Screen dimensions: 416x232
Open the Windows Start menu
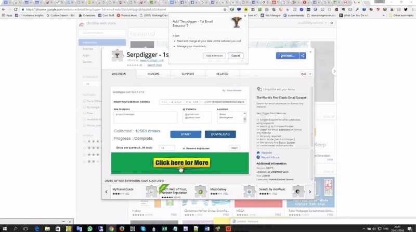click(x=5, y=228)
